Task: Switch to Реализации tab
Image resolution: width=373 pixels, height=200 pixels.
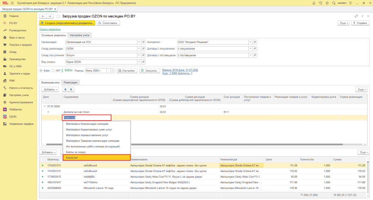Action: point(70,83)
